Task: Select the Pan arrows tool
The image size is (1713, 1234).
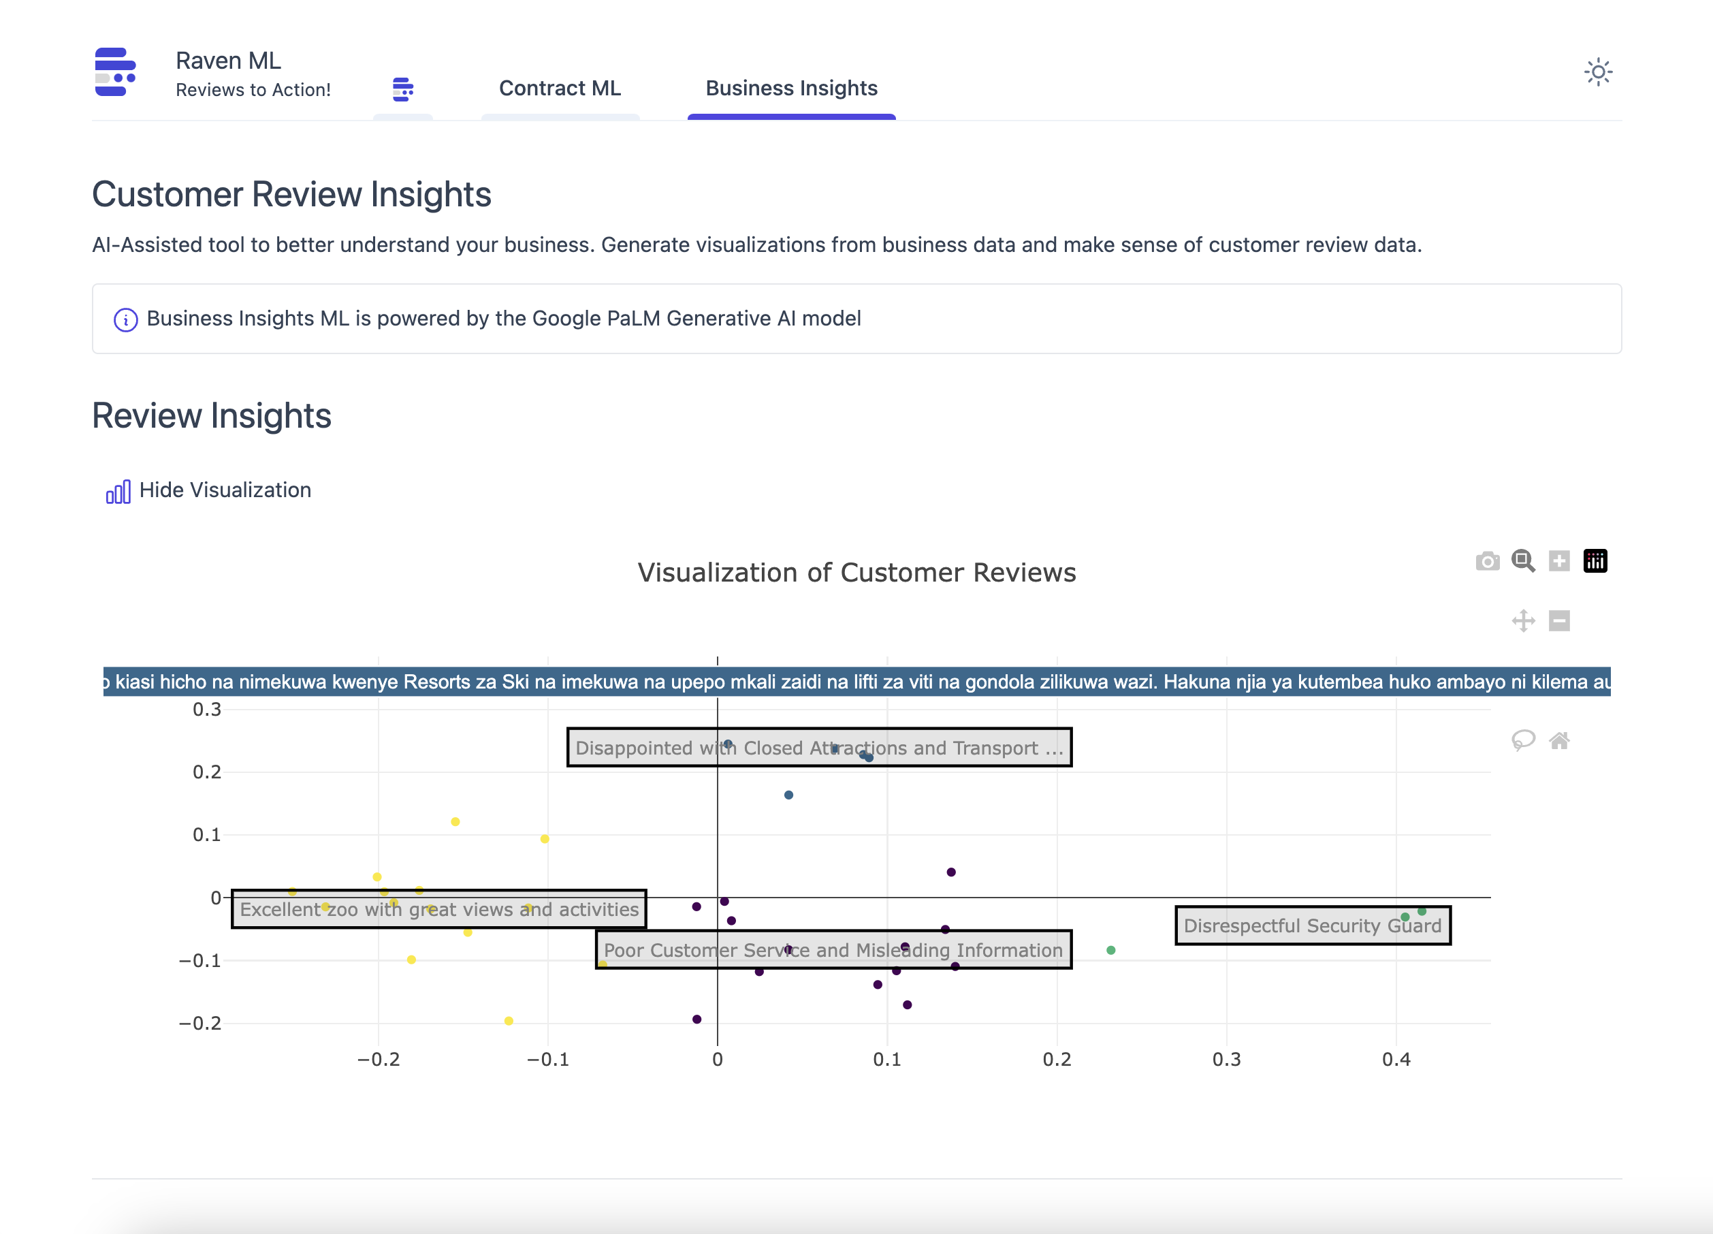Action: tap(1522, 621)
